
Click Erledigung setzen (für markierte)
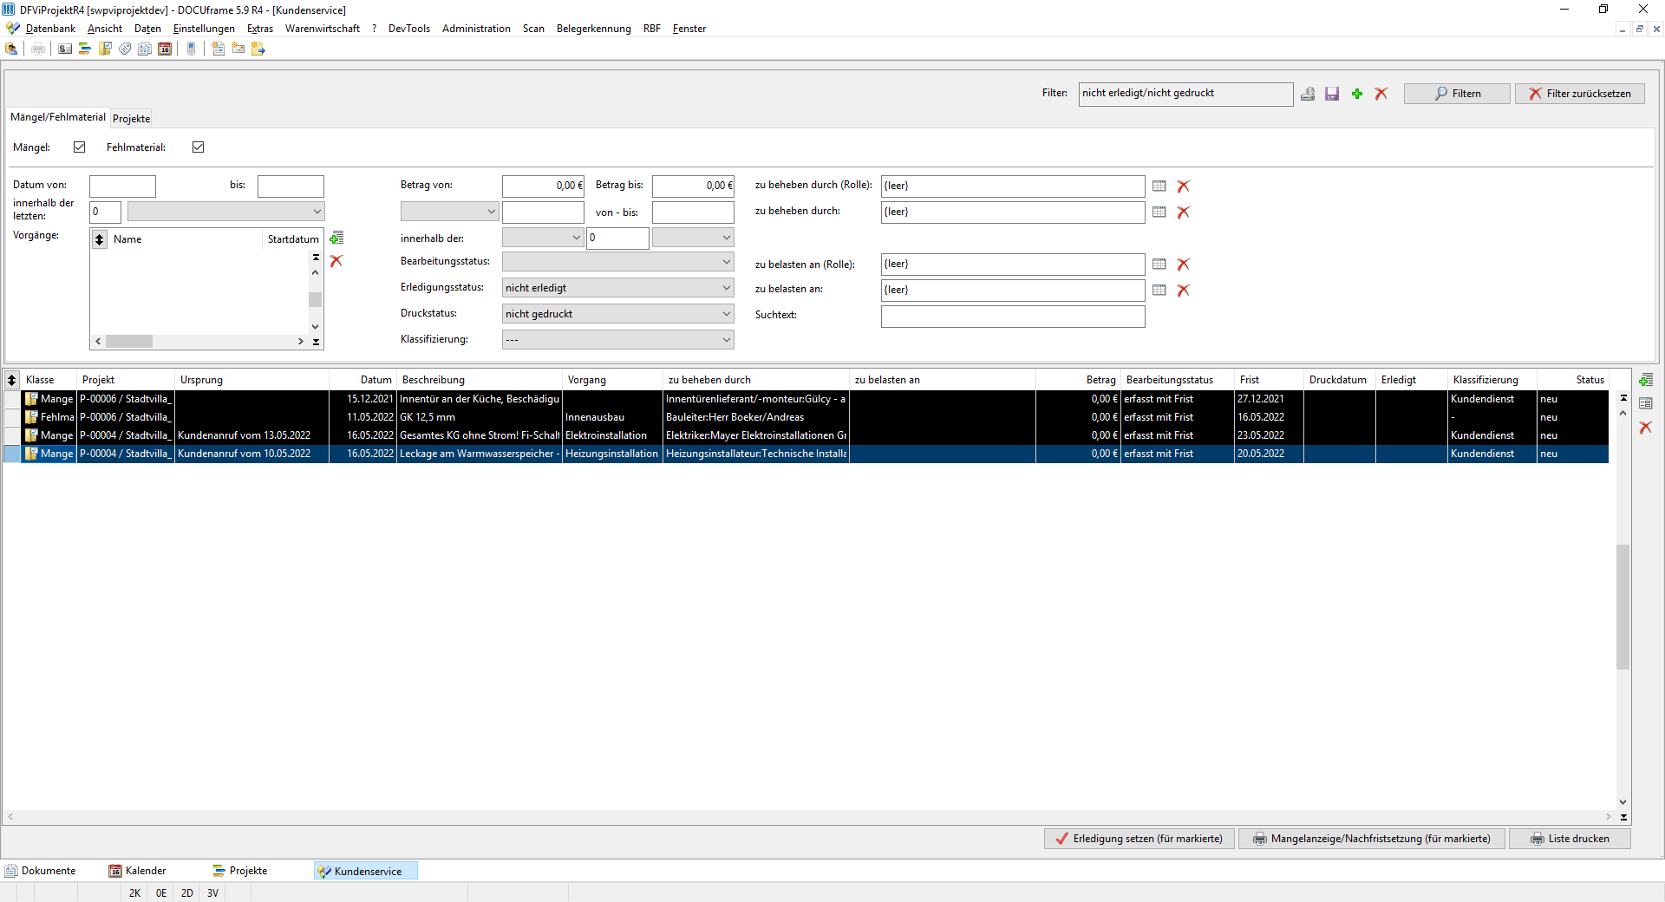(1139, 839)
